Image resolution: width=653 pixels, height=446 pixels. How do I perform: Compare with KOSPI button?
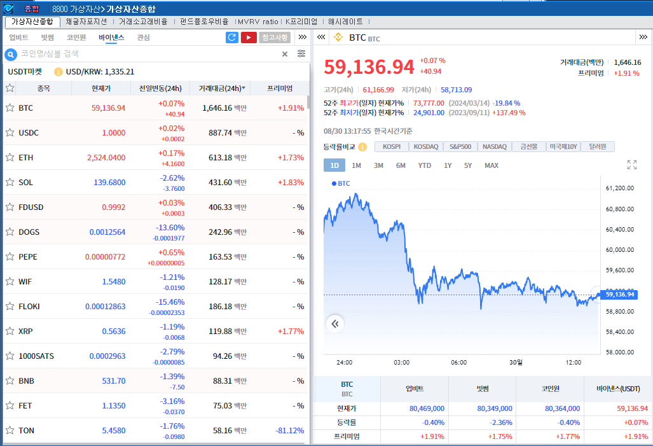(392, 147)
